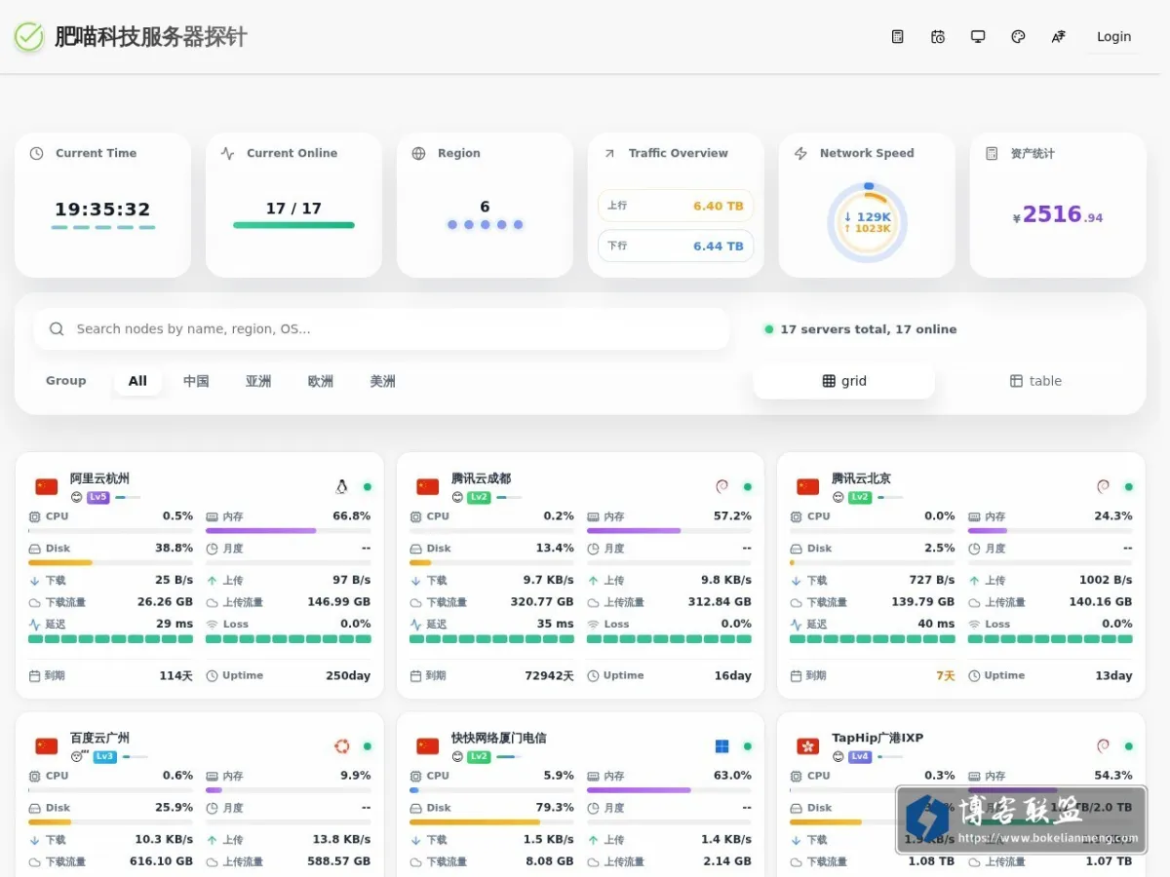Click the Ubuntu icon on 百度云广州 card
This screenshot has height=877, width=1170.
click(341, 746)
